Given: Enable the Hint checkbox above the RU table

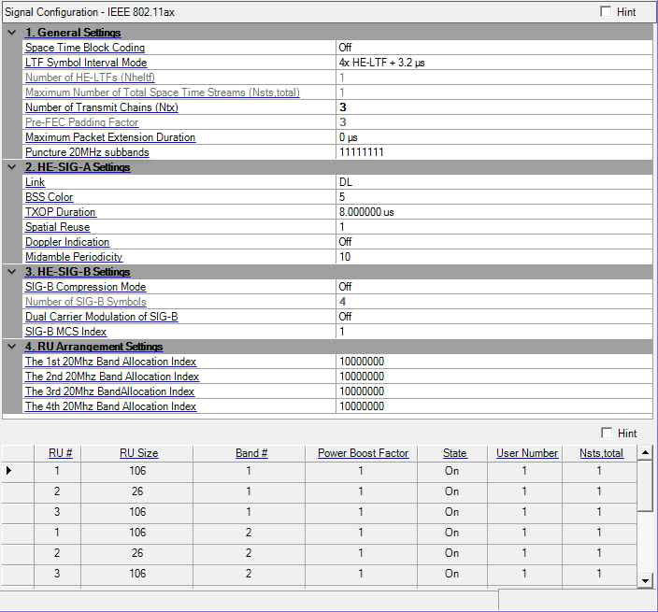Looking at the screenshot, I should tap(607, 433).
